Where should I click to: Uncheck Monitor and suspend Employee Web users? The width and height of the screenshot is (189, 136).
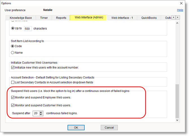[x=13, y=98]
